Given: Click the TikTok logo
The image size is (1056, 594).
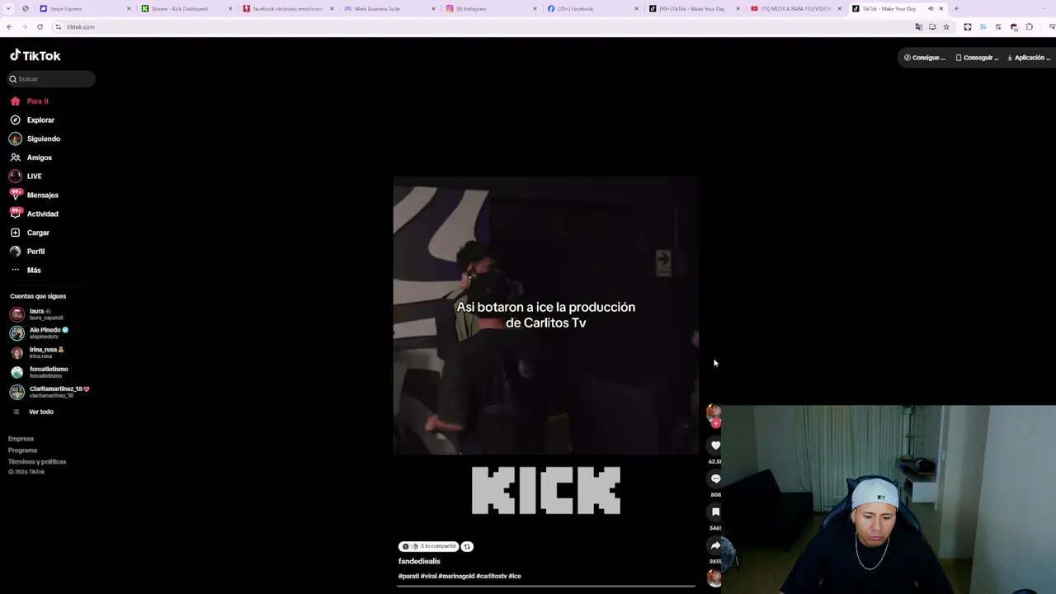Looking at the screenshot, I should pos(35,56).
